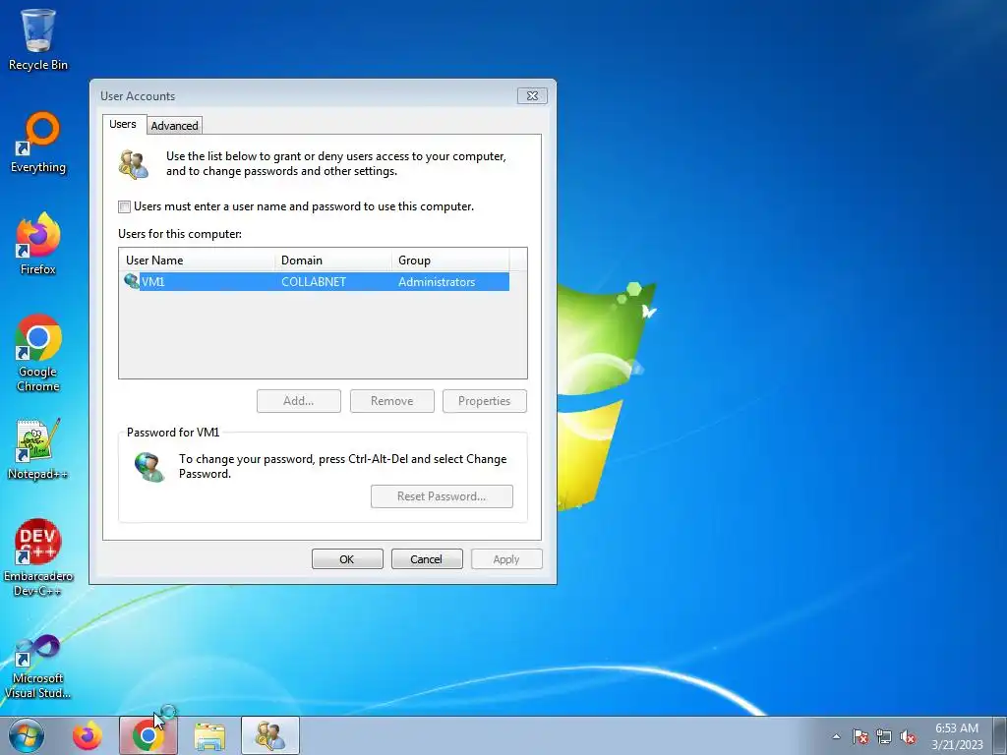Screen dimensions: 1007x755
Task: Open Google Chrome desktop shortcut
Action: tap(38, 353)
